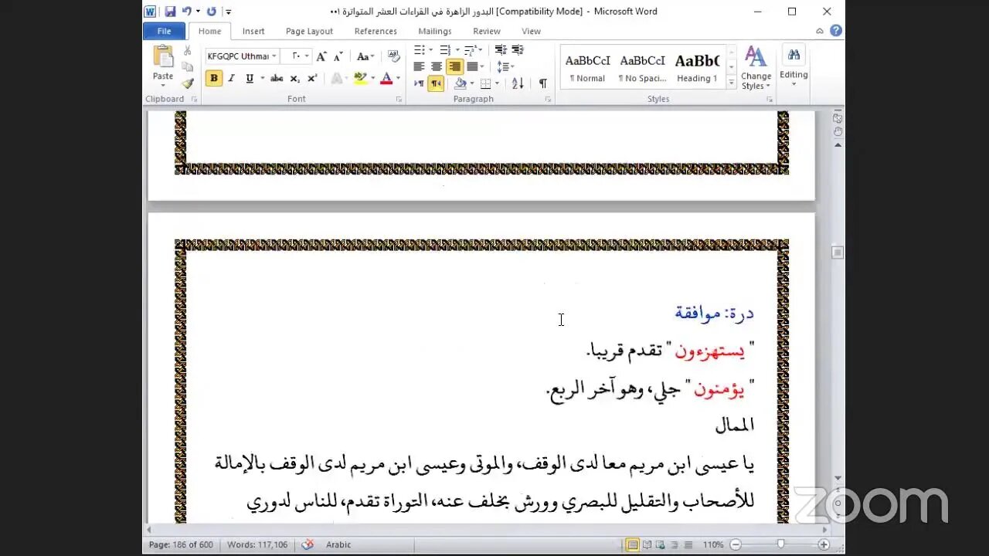
Task: Click the Undo arrow icon
Action: [186, 12]
